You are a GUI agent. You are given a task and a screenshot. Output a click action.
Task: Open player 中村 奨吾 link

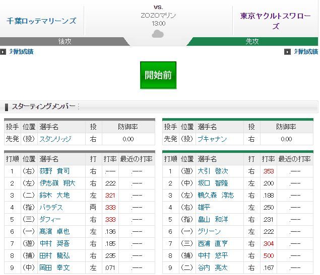point(54,243)
